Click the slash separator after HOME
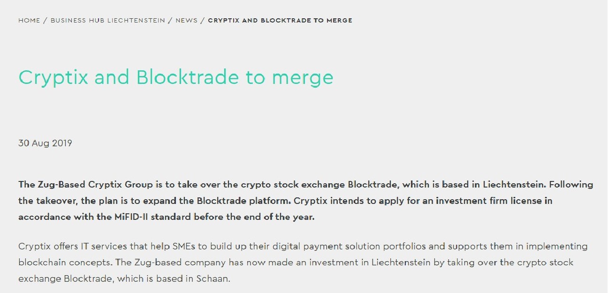Viewport: 608px width, 293px height. coord(46,21)
